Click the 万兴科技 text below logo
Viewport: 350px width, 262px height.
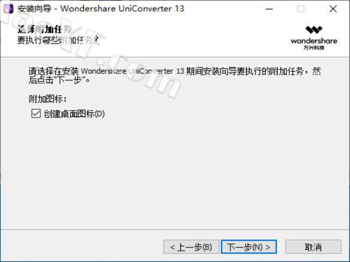(x=314, y=48)
